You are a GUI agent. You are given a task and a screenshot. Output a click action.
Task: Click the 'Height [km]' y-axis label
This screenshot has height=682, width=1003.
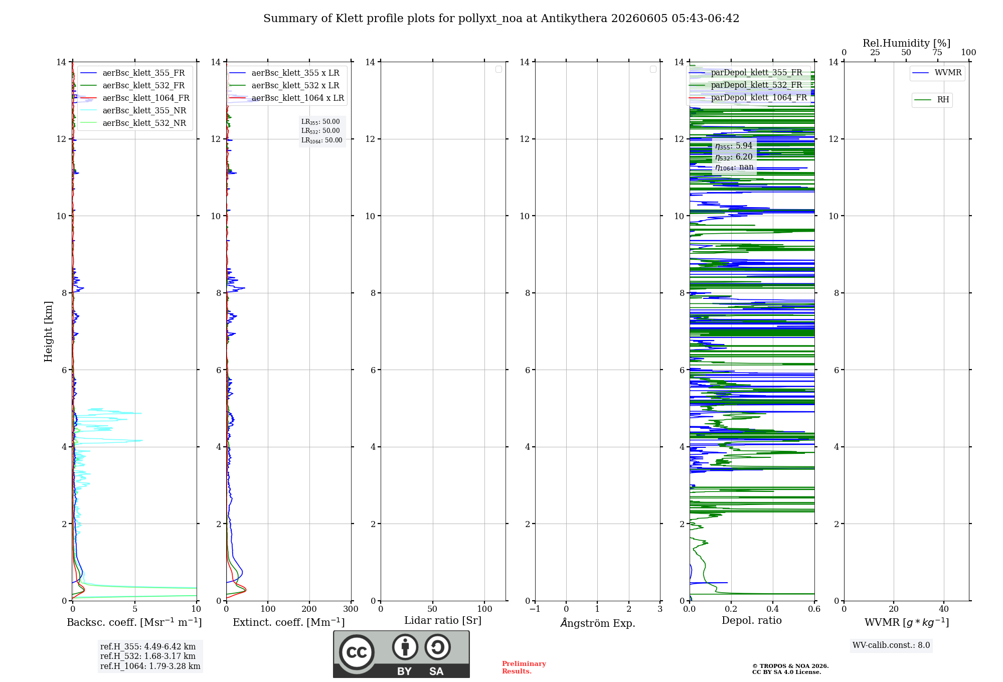(48, 331)
